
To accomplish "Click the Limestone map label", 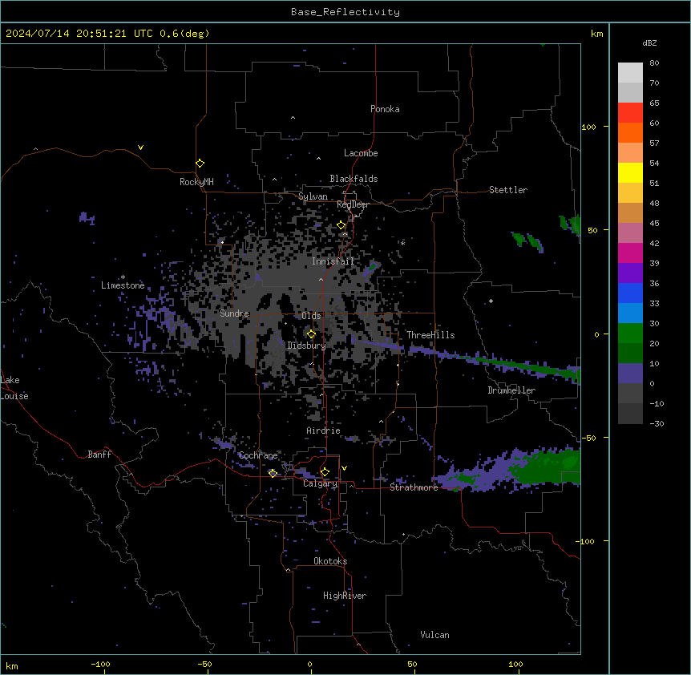I will [123, 285].
